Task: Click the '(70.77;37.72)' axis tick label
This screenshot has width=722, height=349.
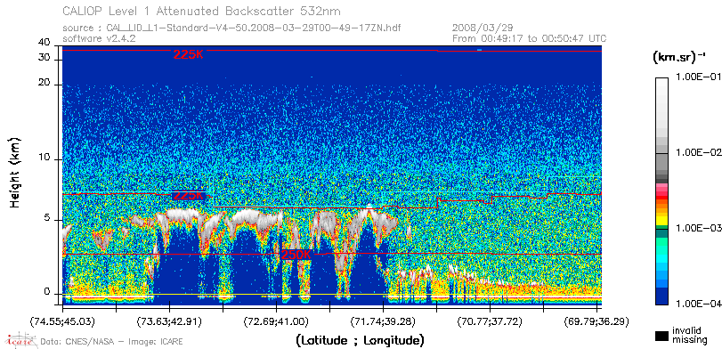Action: [x=490, y=321]
